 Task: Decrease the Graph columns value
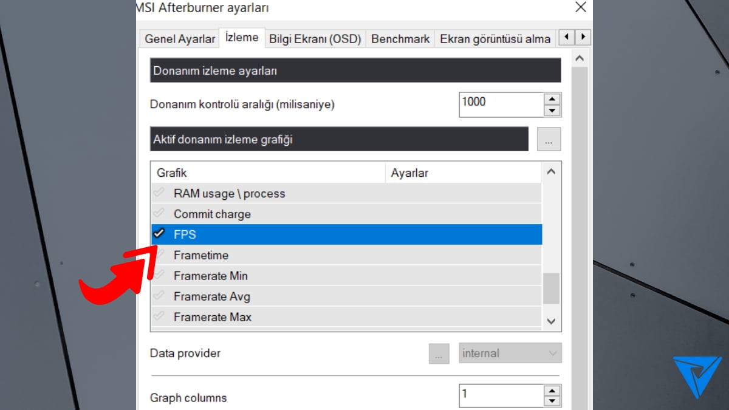point(552,401)
